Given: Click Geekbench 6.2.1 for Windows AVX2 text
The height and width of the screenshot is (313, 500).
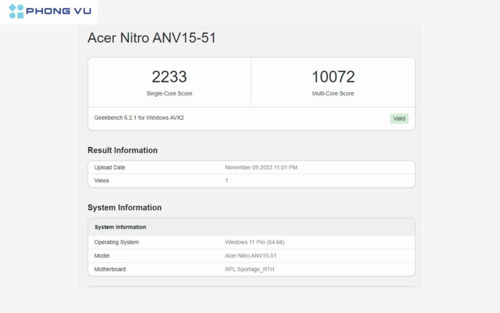Looking at the screenshot, I should point(139,118).
